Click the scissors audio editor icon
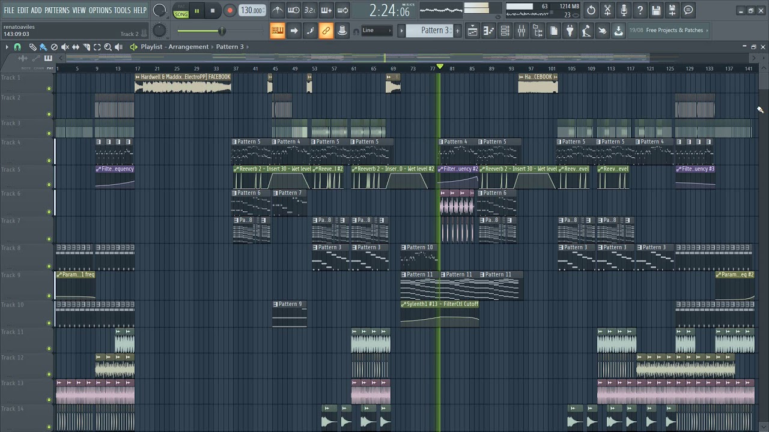The width and height of the screenshot is (769, 432). pyautogui.click(x=607, y=10)
